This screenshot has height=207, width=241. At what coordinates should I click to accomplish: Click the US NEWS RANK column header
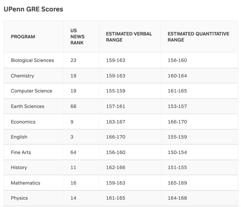pyautogui.click(x=77, y=37)
